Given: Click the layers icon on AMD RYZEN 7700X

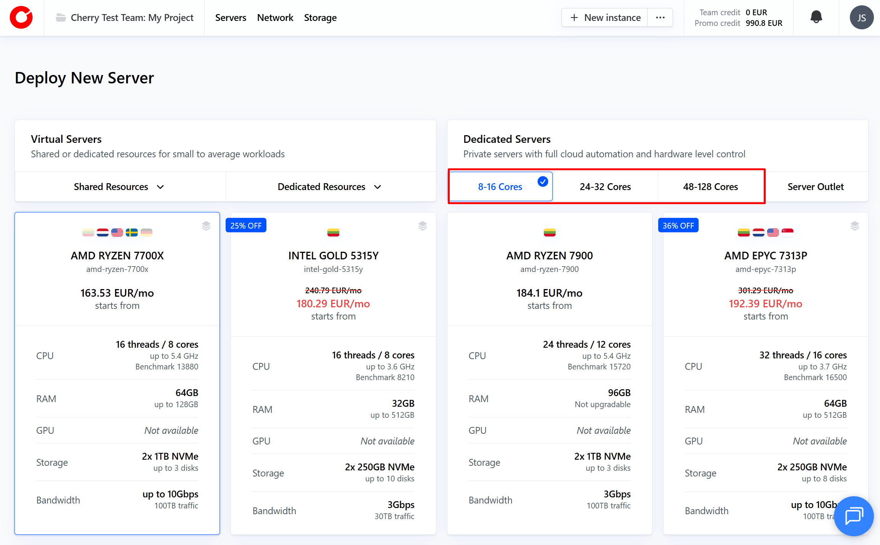Looking at the screenshot, I should pos(206,226).
